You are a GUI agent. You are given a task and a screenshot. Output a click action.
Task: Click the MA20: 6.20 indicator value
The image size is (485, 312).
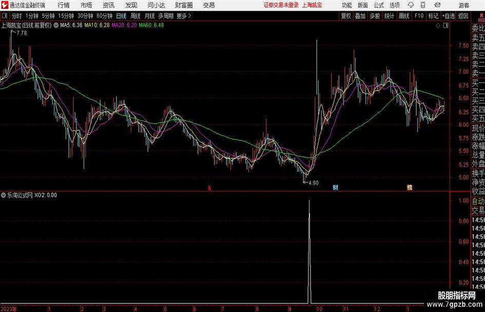(124, 25)
